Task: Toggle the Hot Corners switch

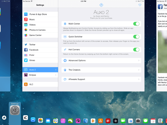Action: click(136, 49)
